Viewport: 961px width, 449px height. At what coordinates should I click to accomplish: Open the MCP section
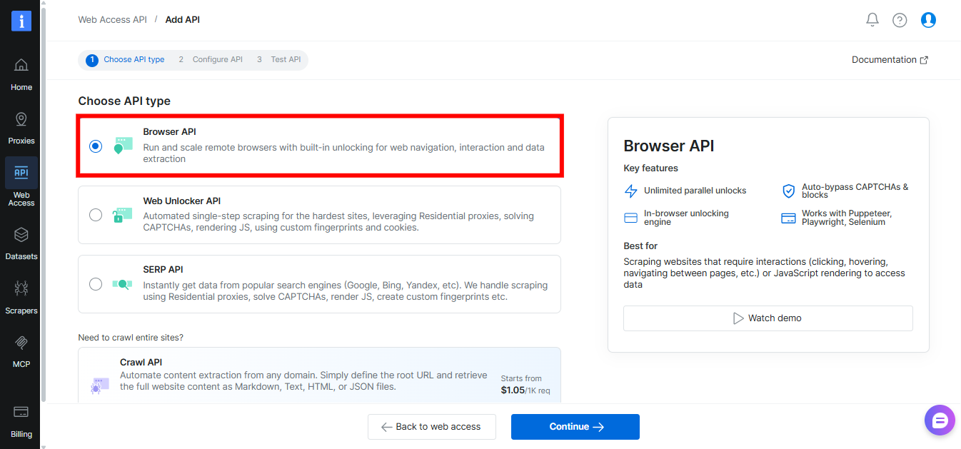pyautogui.click(x=21, y=347)
